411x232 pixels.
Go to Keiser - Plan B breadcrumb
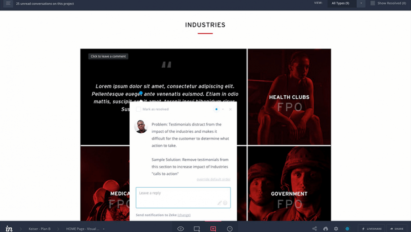(39, 229)
